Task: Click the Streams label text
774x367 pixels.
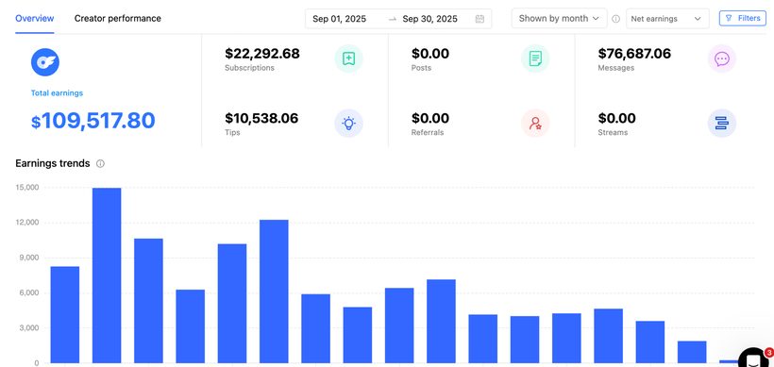Action: [614, 133]
